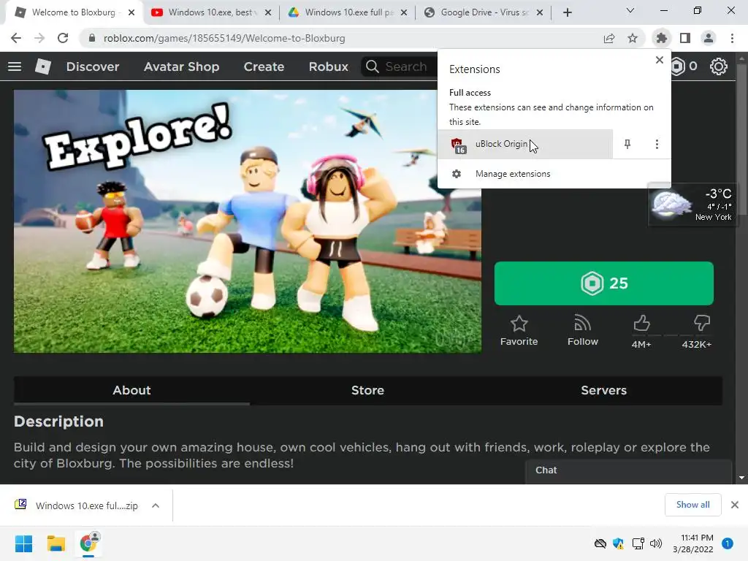This screenshot has width=748, height=561.
Task: Open the Roblox hamburger menu
Action: (15, 66)
